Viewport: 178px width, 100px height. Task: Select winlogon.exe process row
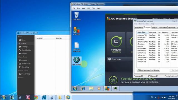tap(157, 62)
